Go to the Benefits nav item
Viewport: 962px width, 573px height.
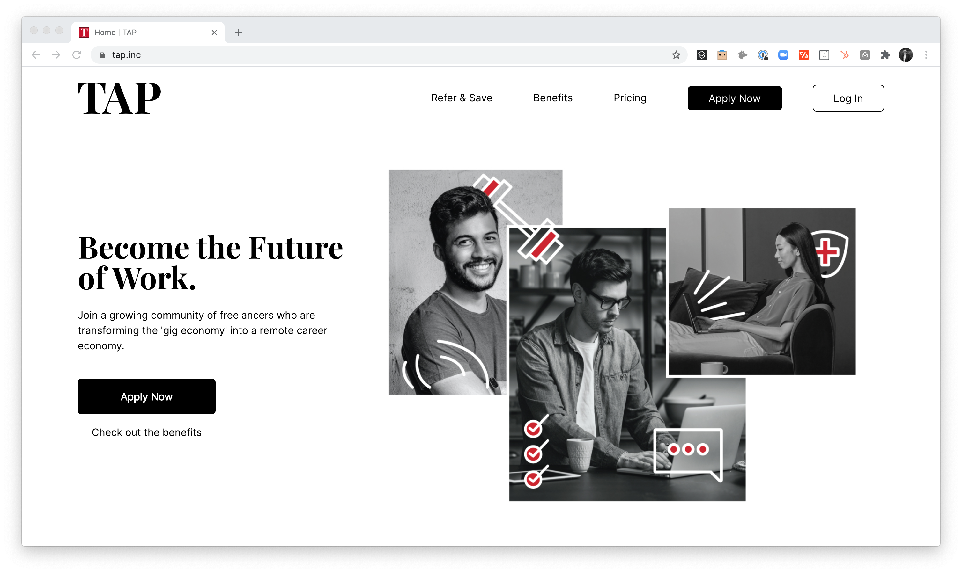point(553,98)
